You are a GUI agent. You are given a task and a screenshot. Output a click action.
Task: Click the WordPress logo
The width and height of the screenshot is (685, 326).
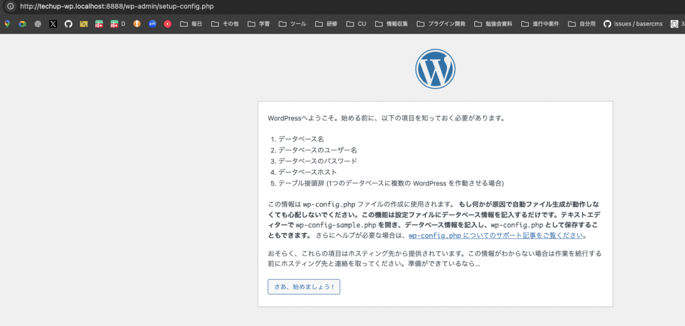click(435, 69)
